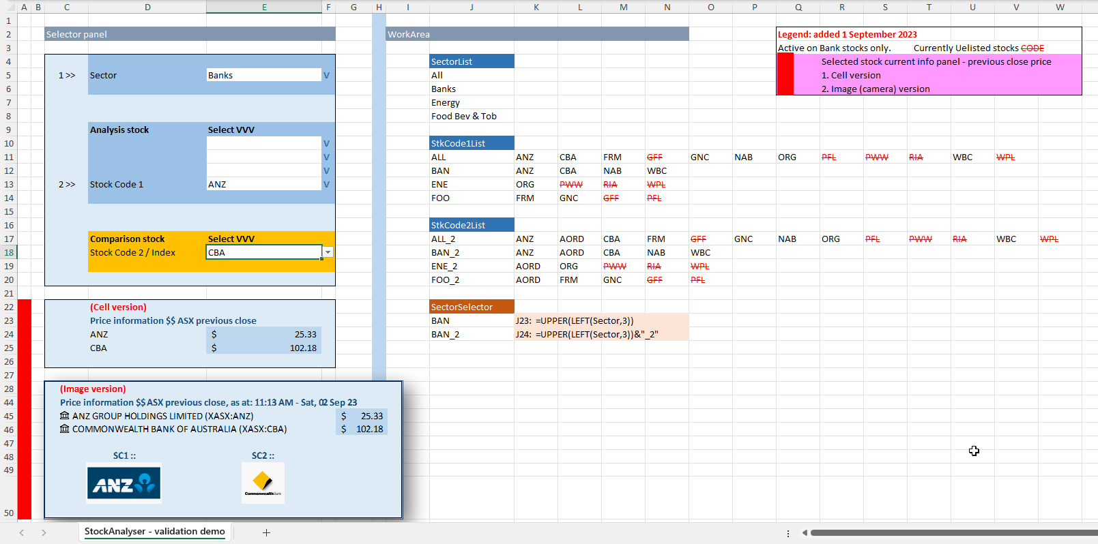Screen dimensions: 1098x544
Task: Click the red legend color cell
Action: [x=785, y=74]
